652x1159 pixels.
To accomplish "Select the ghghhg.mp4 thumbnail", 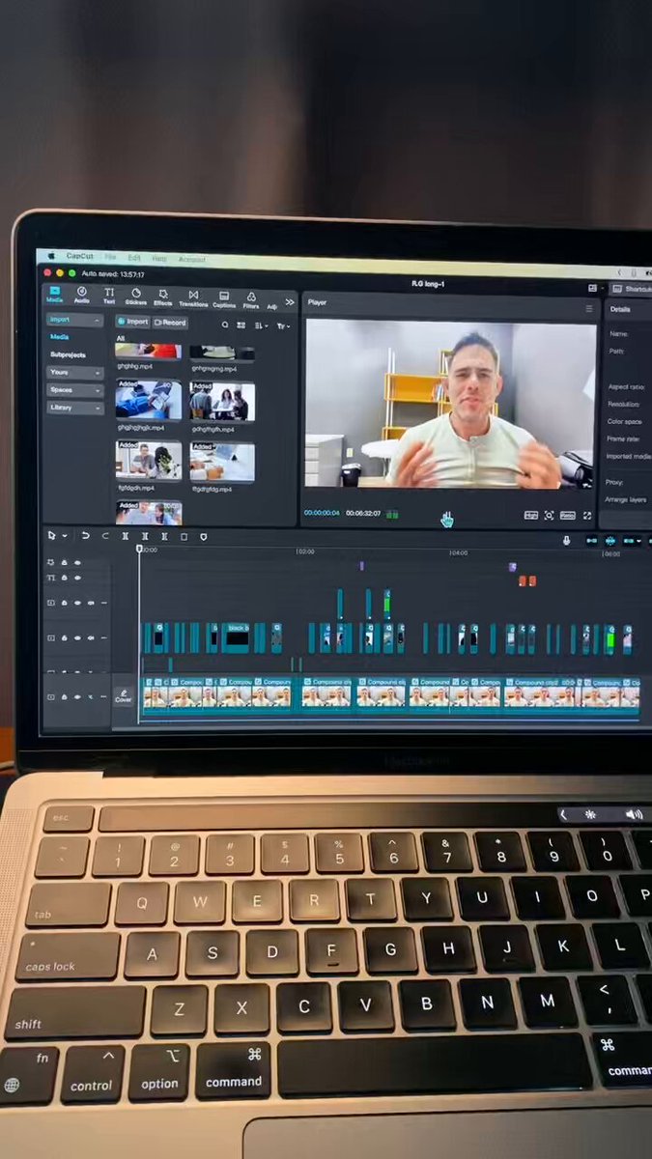I will (x=148, y=352).
